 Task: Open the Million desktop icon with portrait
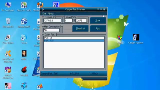click(x=24, y=53)
